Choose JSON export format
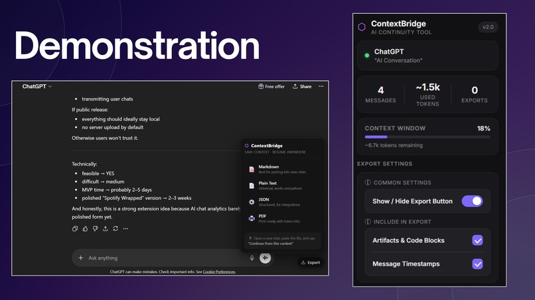The image size is (535, 300). pyautogui.click(x=282, y=202)
